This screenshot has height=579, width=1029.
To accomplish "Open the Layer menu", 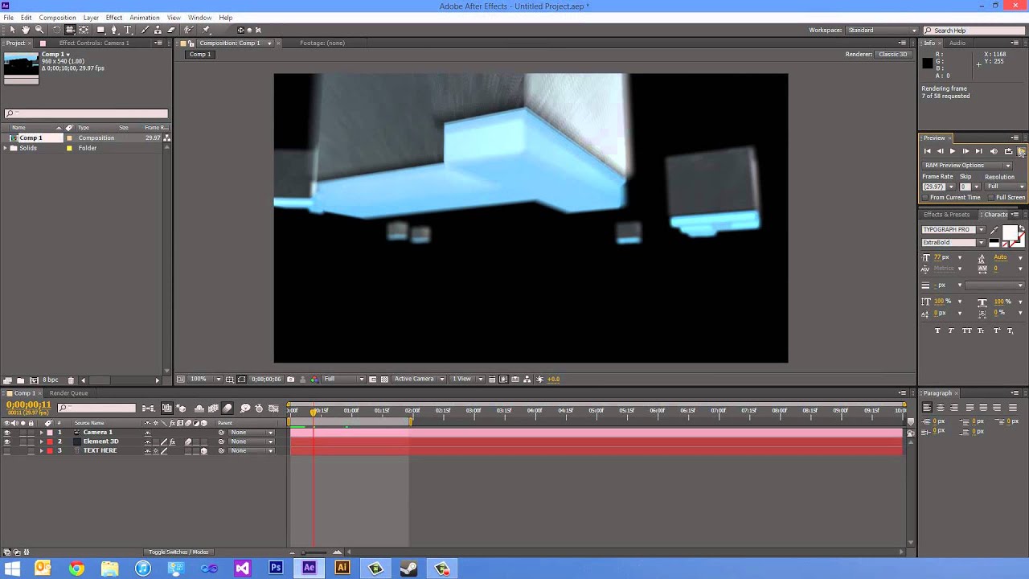I will [91, 17].
